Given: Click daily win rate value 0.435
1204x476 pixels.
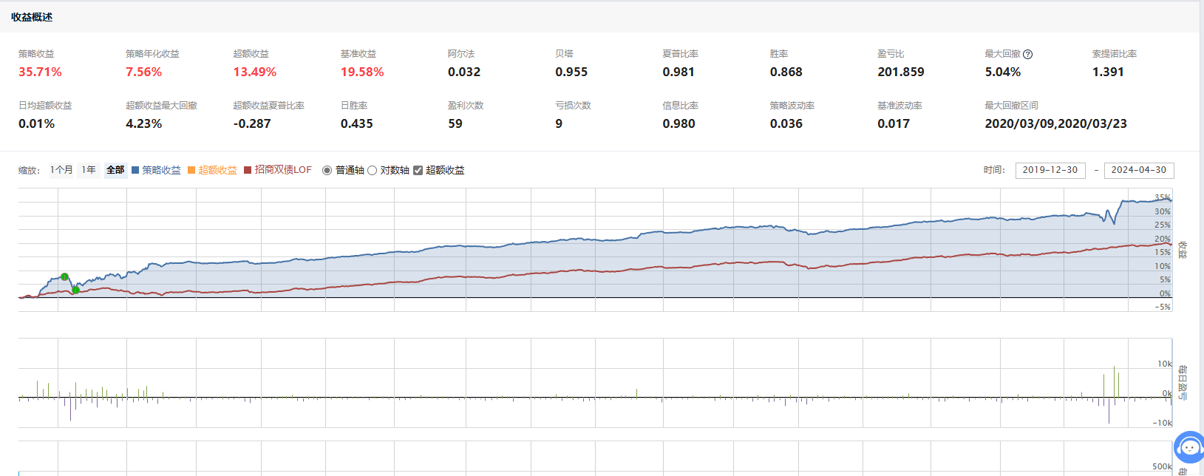Looking at the screenshot, I should [x=357, y=123].
